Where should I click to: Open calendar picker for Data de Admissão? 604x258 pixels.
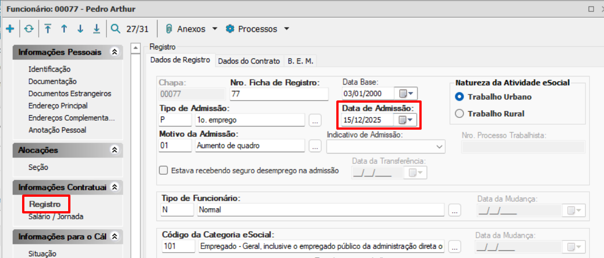click(x=406, y=120)
